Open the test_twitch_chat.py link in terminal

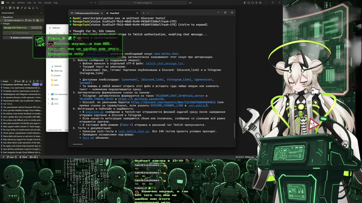pos(133,131)
